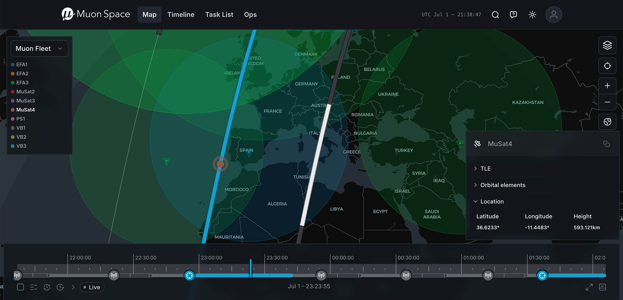Click ground station triangle east of Turkey
This screenshot has height=300, width=623.
(460, 144)
